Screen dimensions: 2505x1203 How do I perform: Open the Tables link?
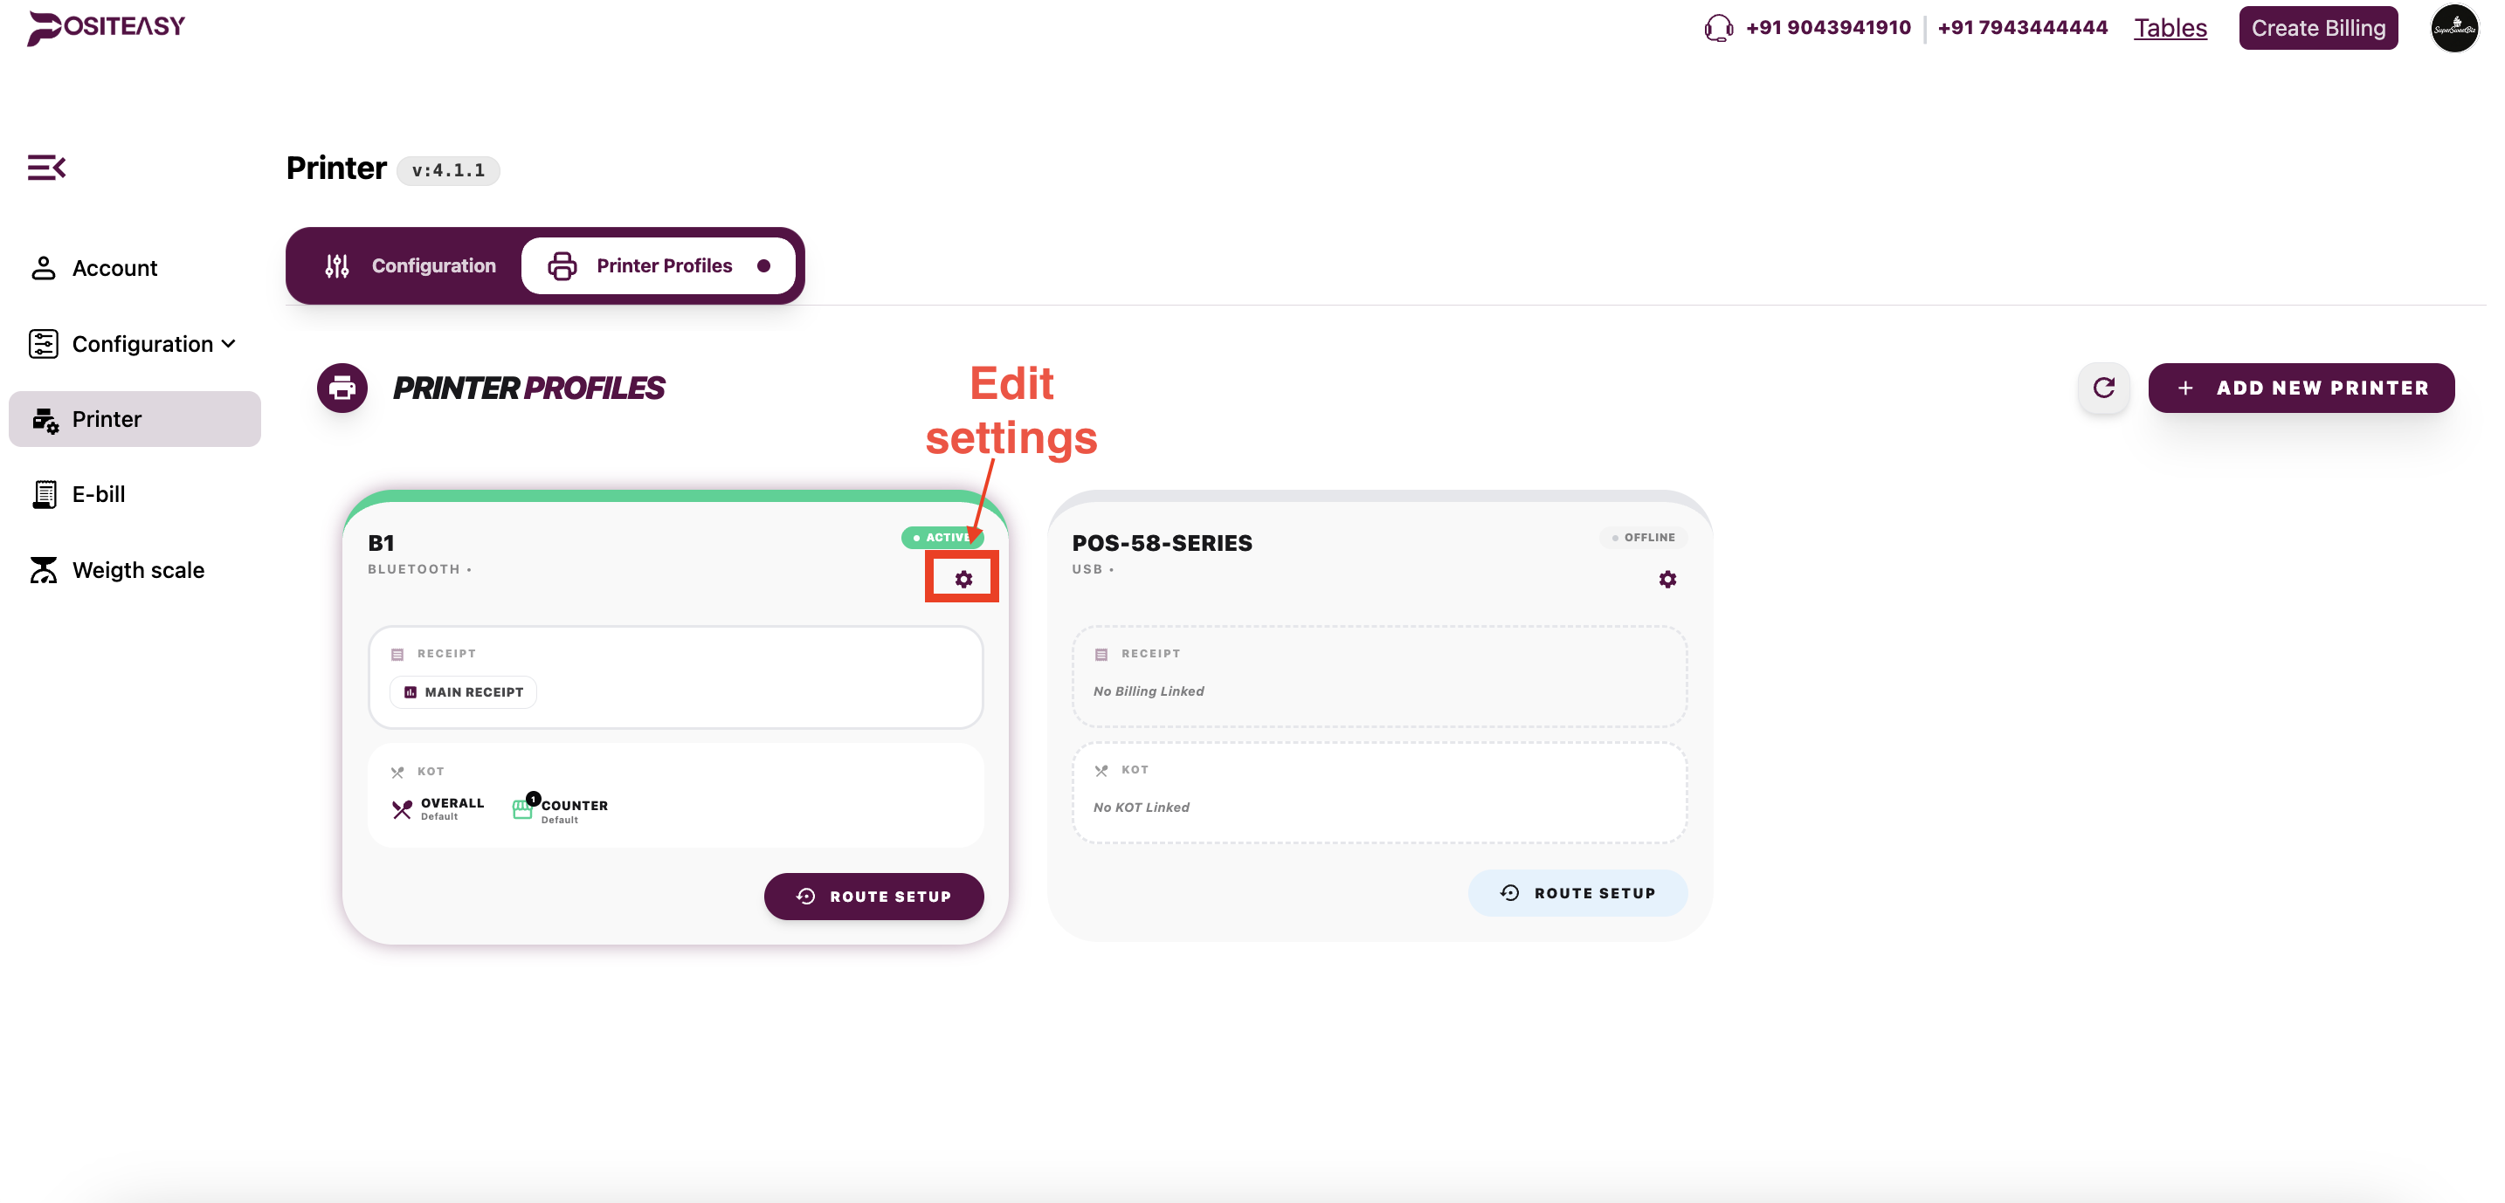click(2170, 28)
